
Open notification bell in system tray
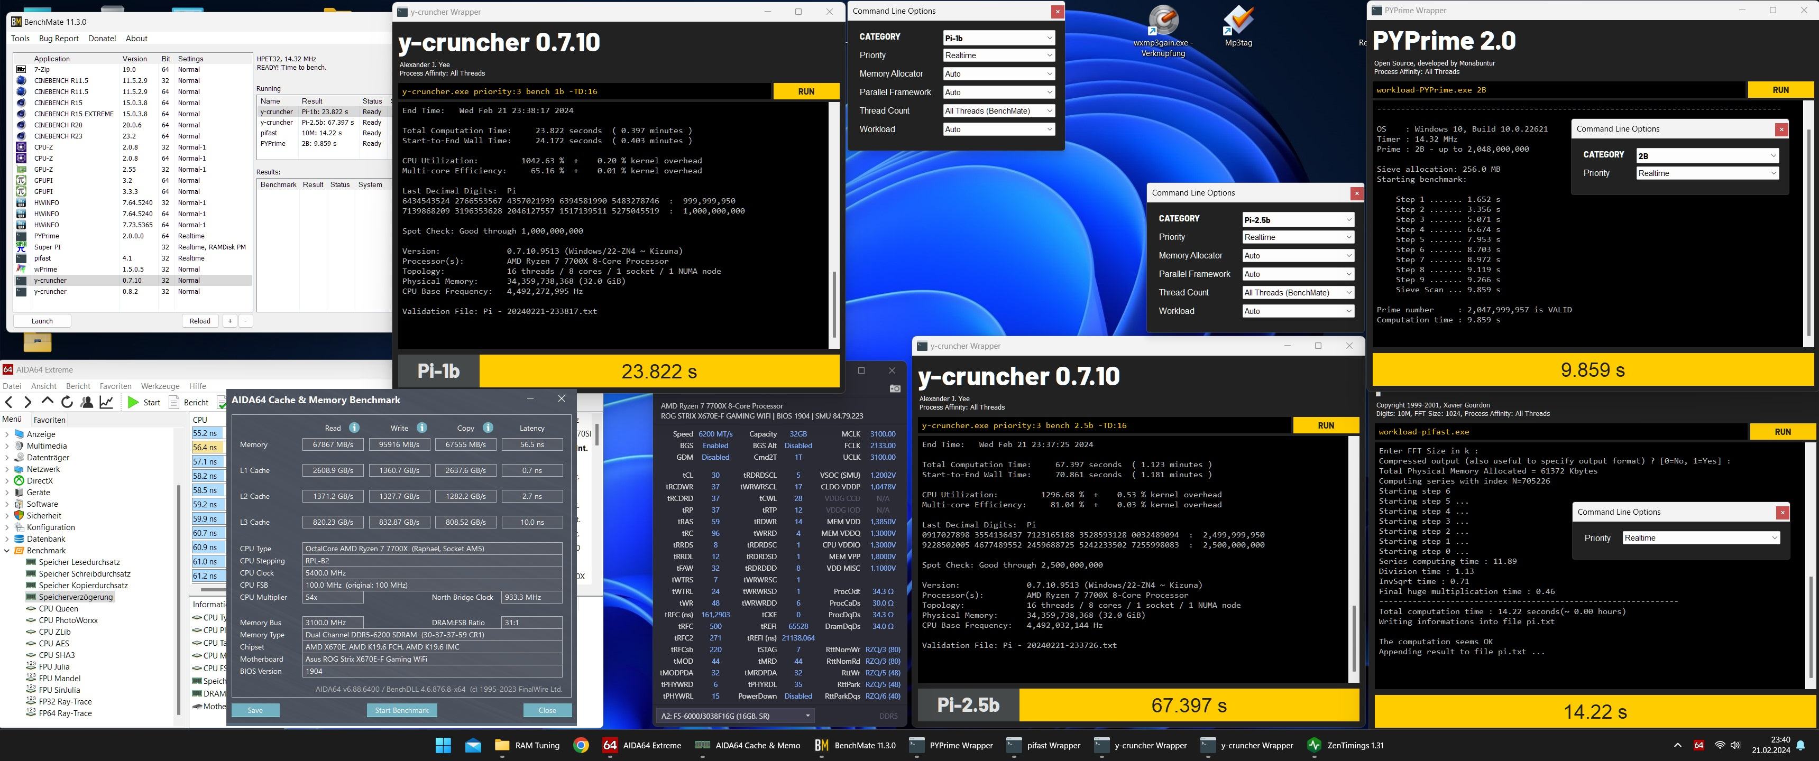pos(1800,745)
